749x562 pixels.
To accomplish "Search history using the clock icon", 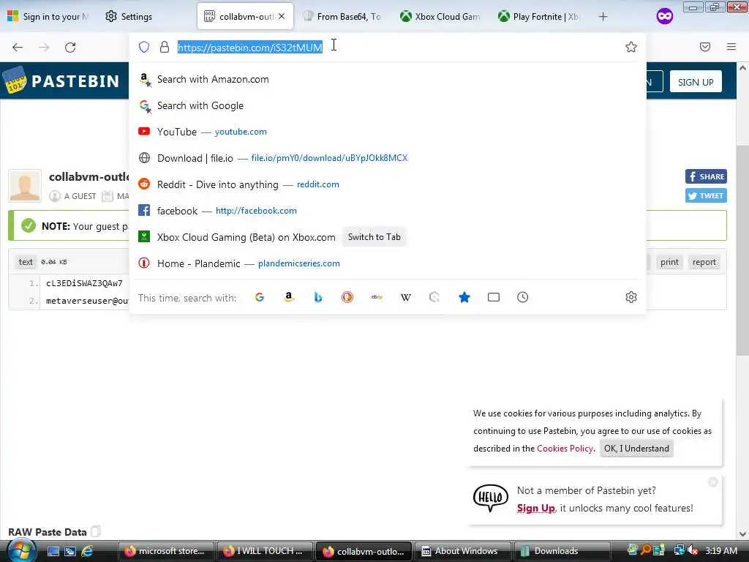I will 522,297.
